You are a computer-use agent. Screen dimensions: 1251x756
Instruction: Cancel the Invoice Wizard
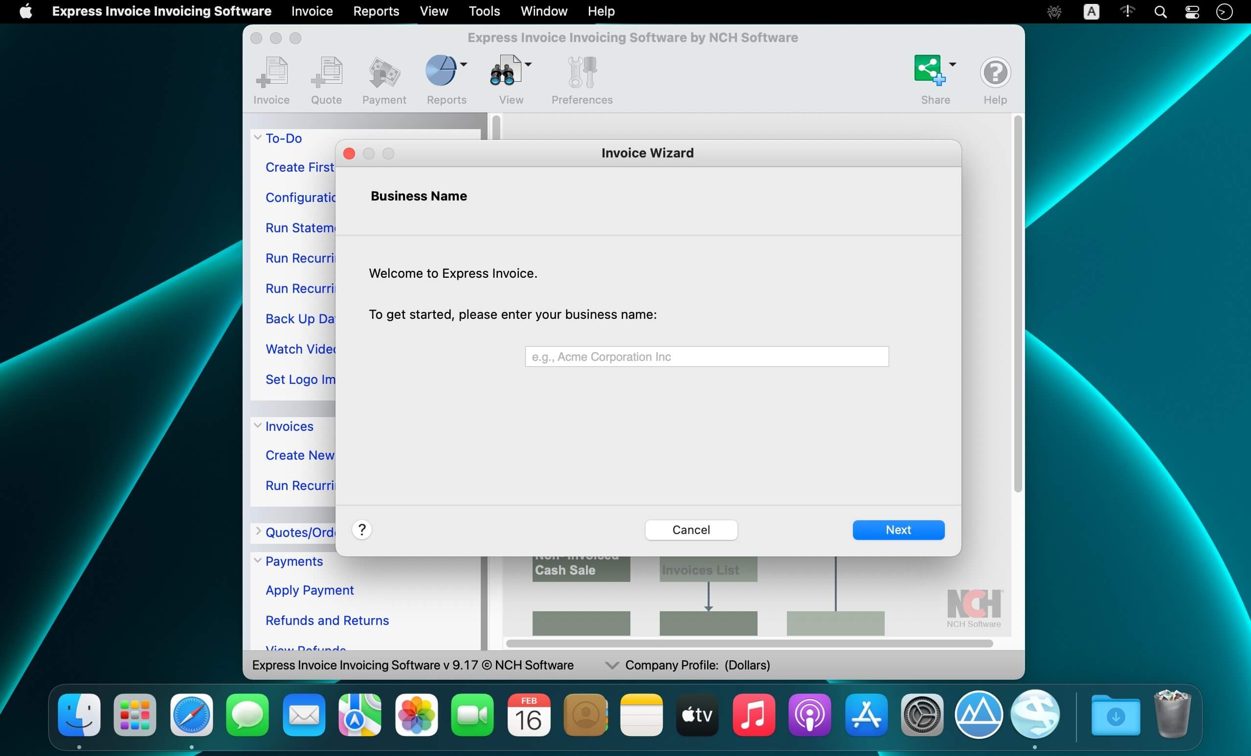click(x=691, y=530)
